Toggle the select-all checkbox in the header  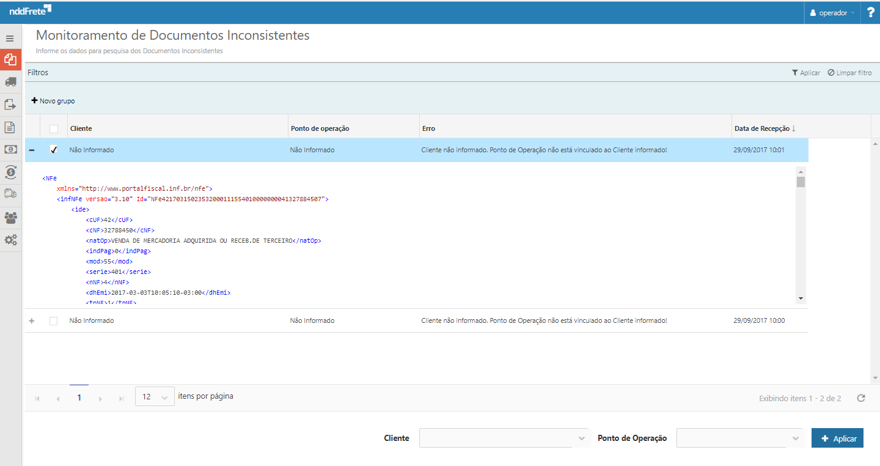point(54,128)
